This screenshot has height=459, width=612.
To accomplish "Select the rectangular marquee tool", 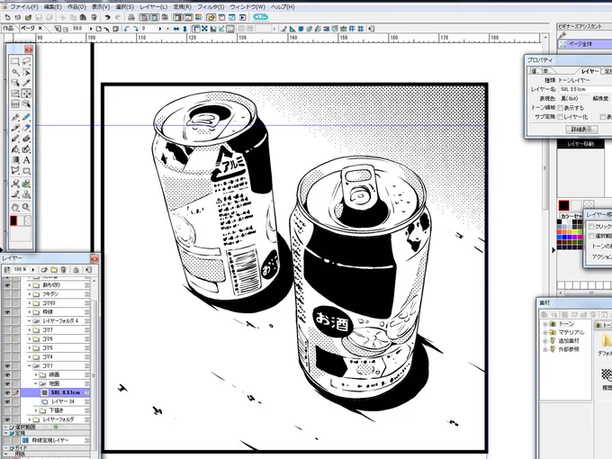I will pyautogui.click(x=14, y=61).
